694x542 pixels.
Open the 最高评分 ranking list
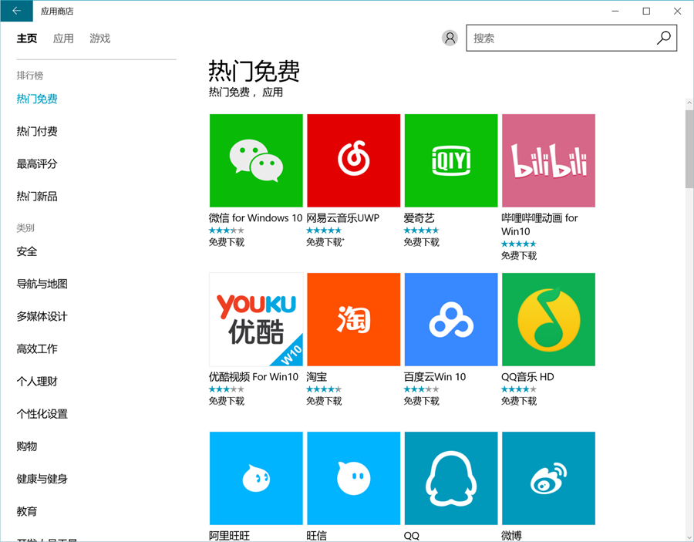tap(36, 163)
